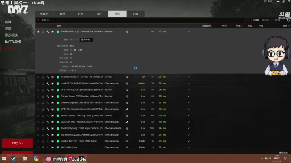Viewport: 291px width, 163px height.
Task: Open Steam from the taskbar
Action: [x=14, y=159]
